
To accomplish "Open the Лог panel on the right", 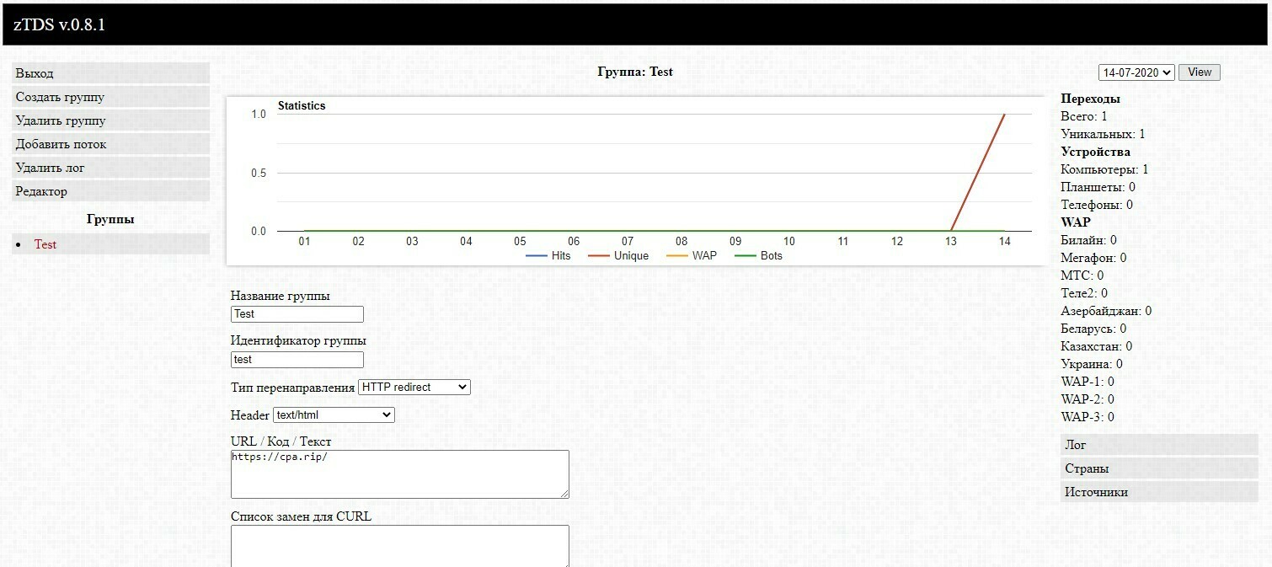I will click(x=1159, y=445).
